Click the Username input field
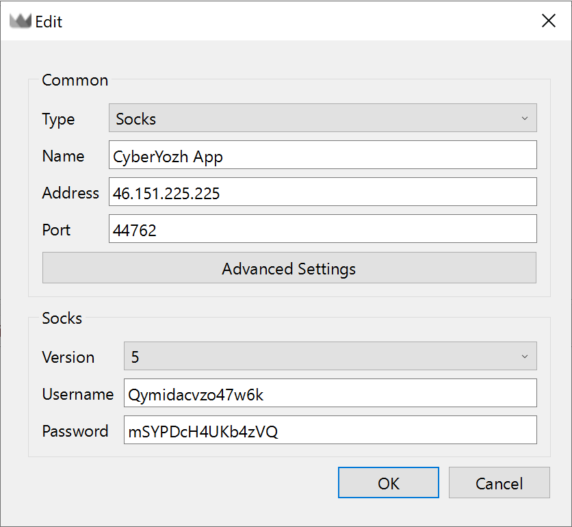The height and width of the screenshot is (527, 572). coord(330,393)
